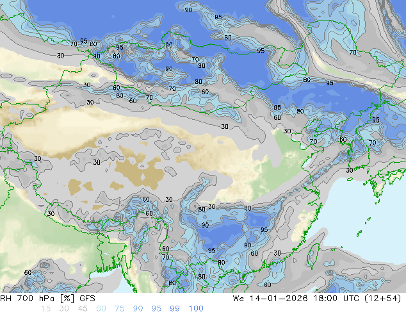Click the '99' value in color legend
406x314 pixels.
[x=175, y=309]
